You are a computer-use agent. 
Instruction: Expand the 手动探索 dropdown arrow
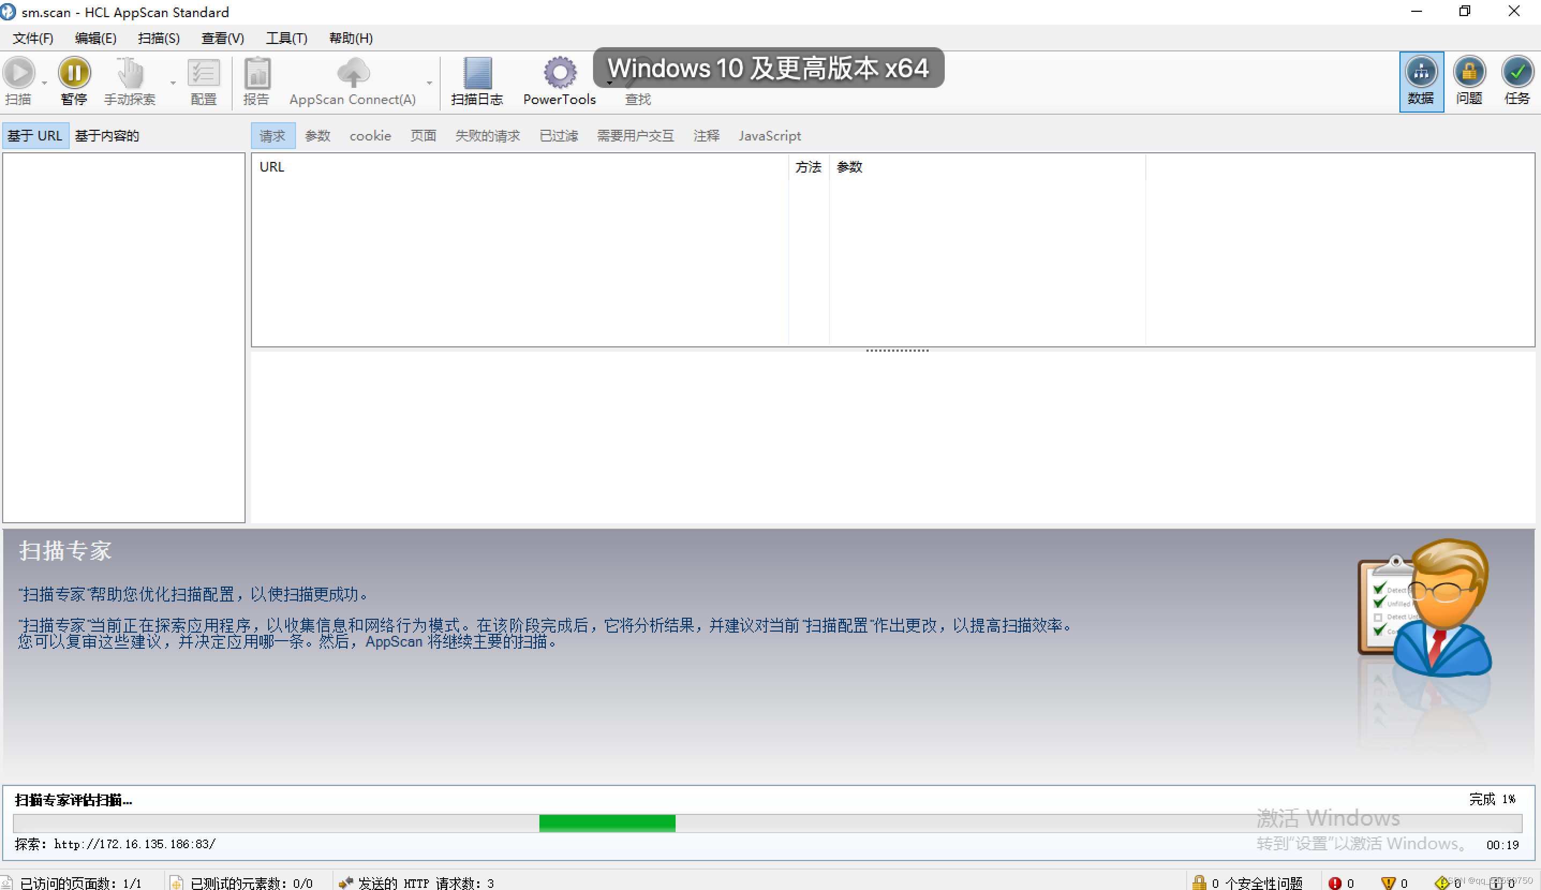tap(173, 83)
